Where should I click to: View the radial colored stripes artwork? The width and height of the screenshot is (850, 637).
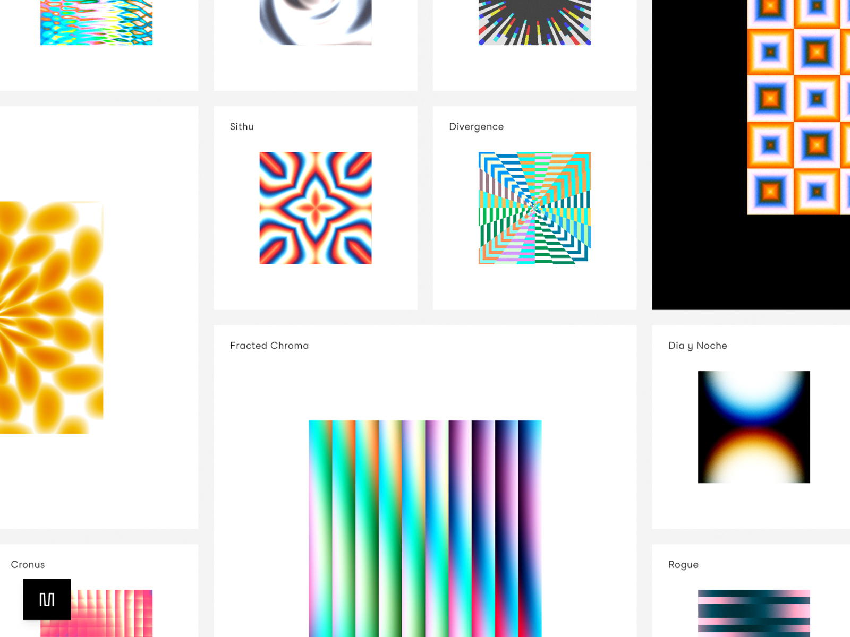tap(534, 22)
